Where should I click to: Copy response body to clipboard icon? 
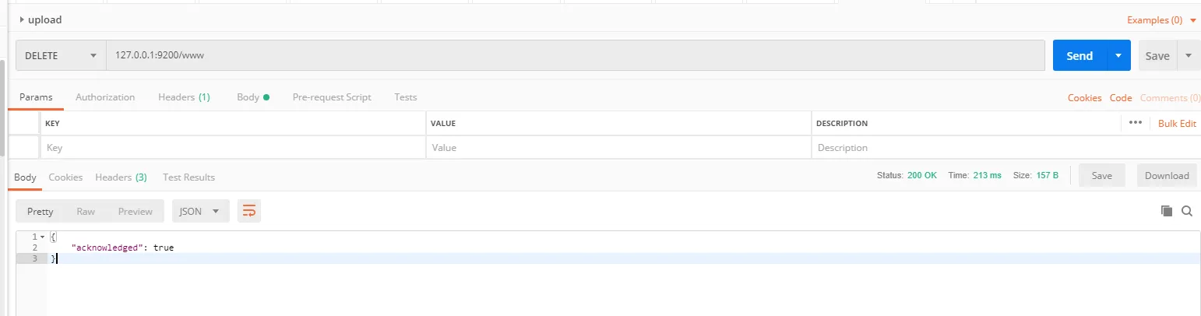point(1166,211)
